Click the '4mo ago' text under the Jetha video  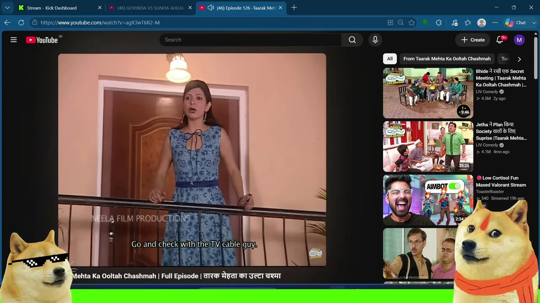tap(501, 152)
